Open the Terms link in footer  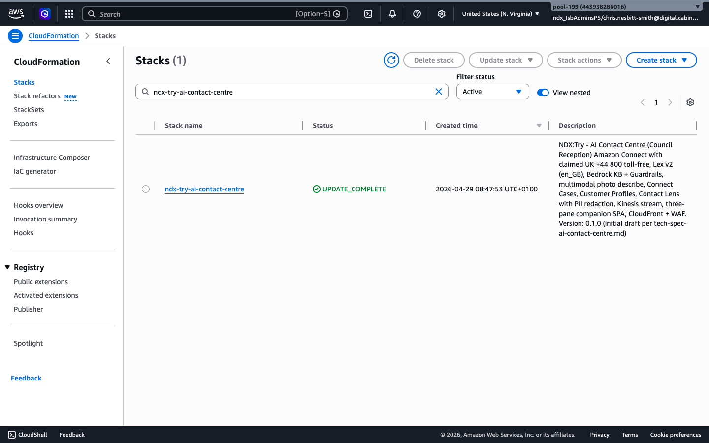coord(630,435)
